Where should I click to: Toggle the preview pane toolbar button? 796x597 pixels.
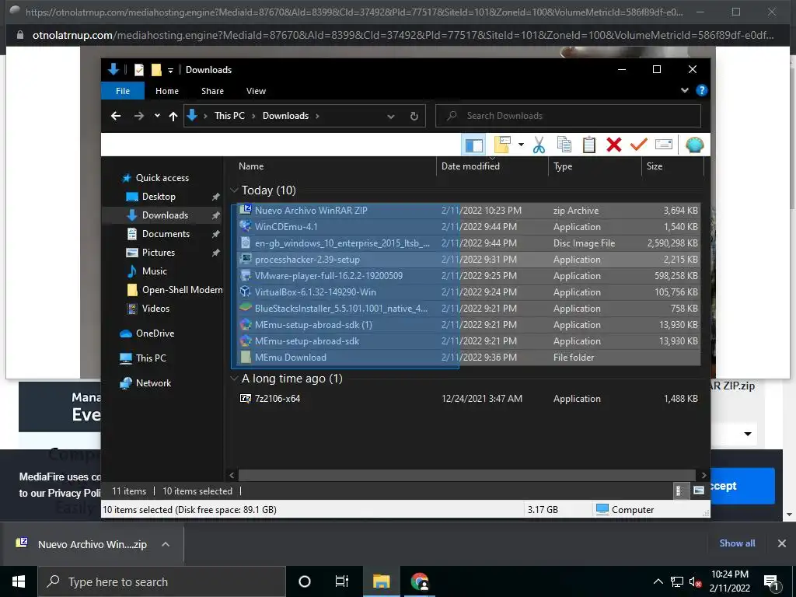473,145
